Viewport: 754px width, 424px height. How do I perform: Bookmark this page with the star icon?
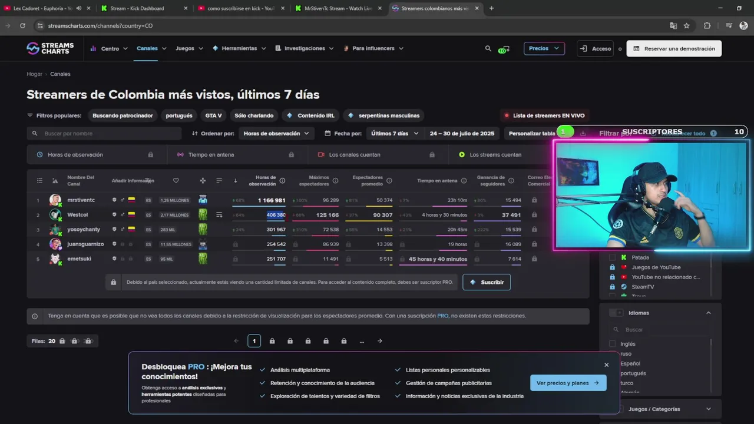(686, 26)
